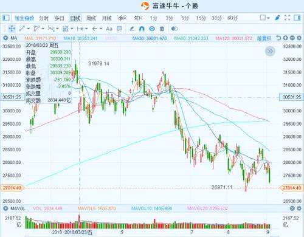Image resolution: width=304 pixels, height=237 pixels.
Task: Delete drawings with the trash icon
Action: click(x=162, y=29)
